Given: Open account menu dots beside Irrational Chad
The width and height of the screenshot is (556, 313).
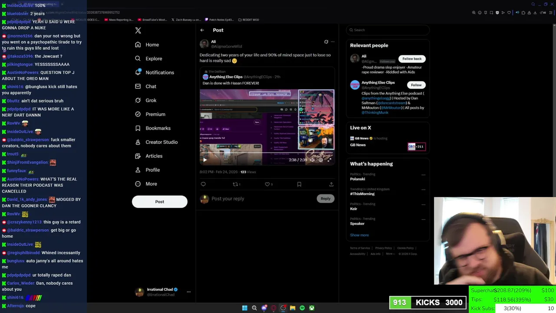Looking at the screenshot, I should [x=189, y=292].
